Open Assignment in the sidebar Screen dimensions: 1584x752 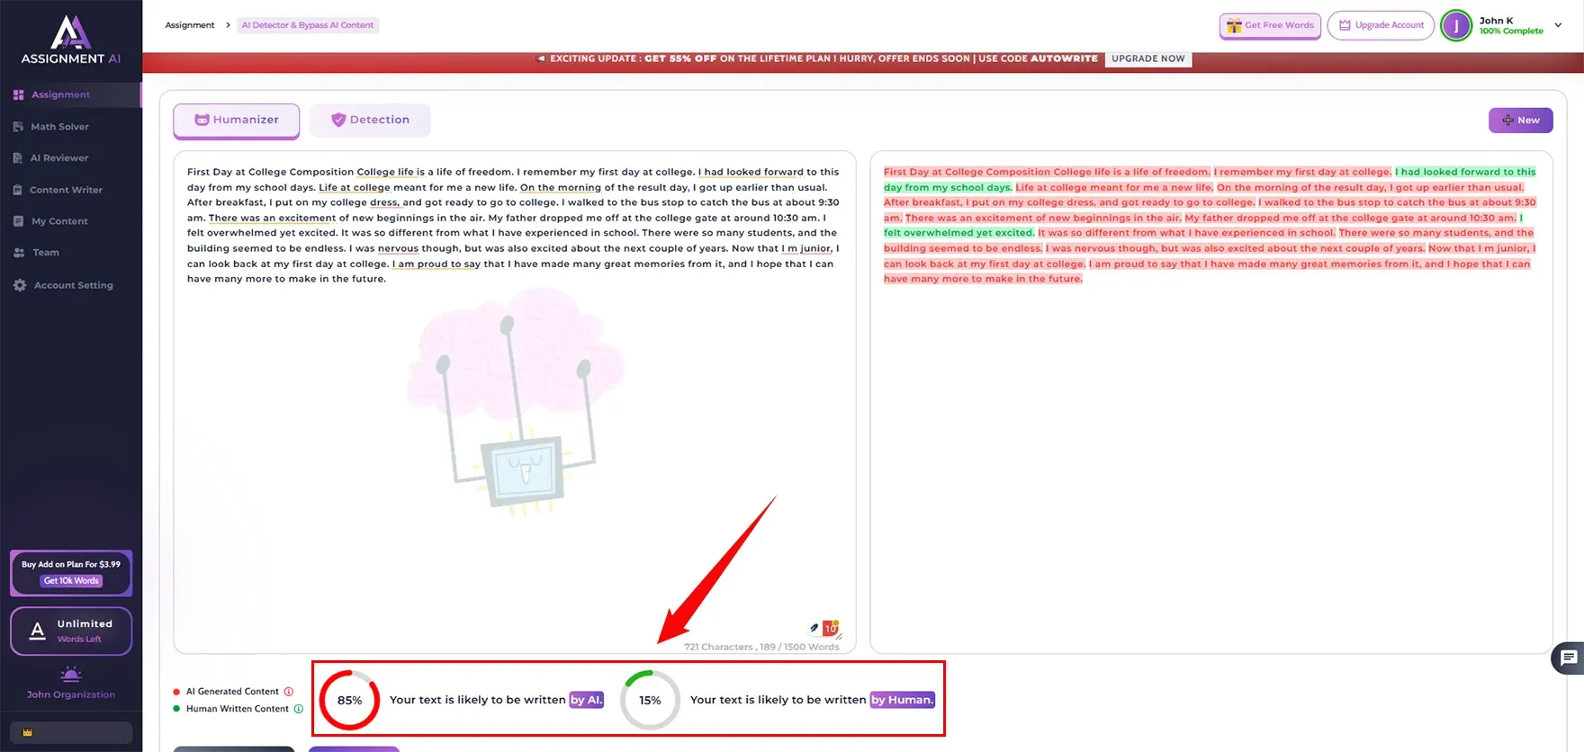point(70,94)
